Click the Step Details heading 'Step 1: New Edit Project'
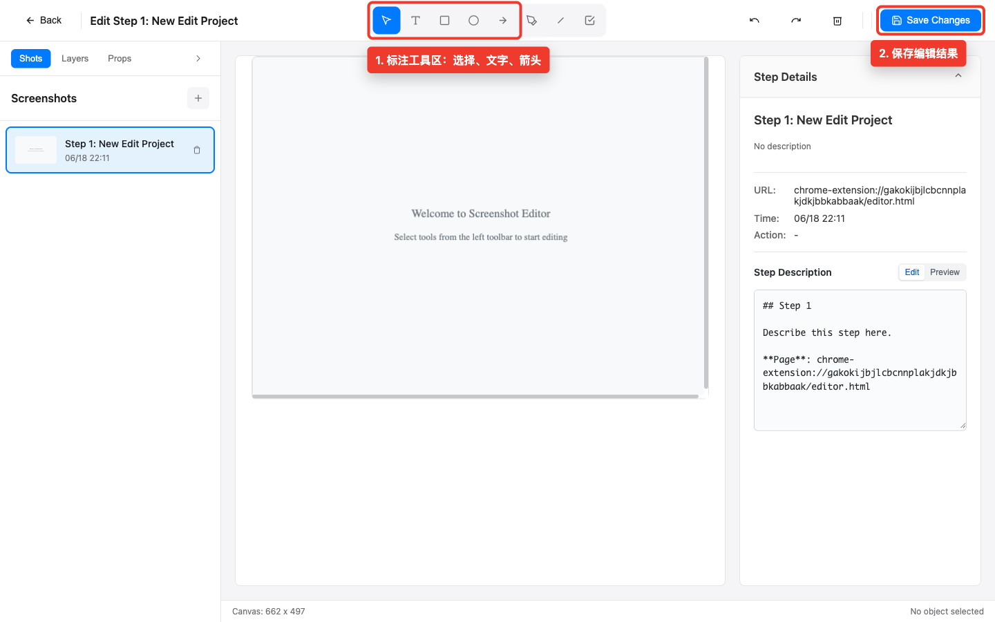995x622 pixels. [823, 120]
